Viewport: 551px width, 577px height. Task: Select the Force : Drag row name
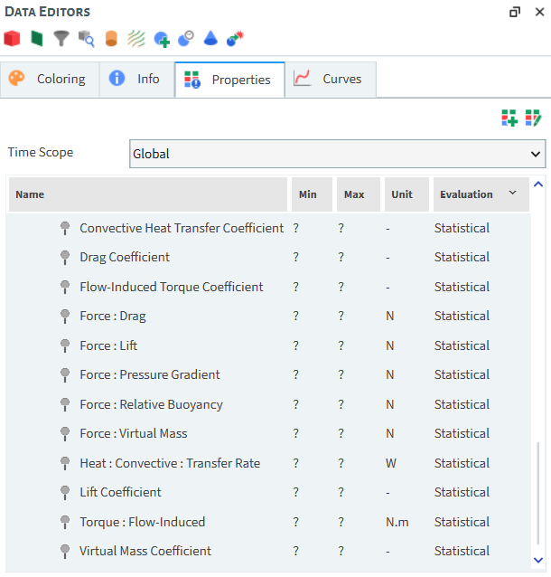113,317
